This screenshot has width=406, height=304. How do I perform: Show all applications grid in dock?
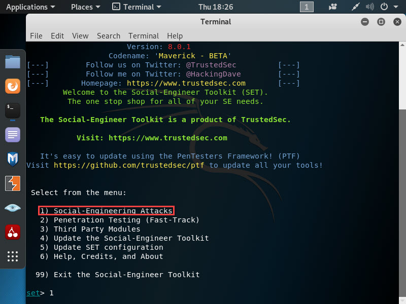(x=12, y=256)
